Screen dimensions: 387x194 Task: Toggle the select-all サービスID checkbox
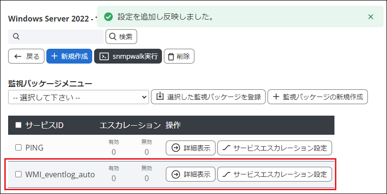[19, 125]
